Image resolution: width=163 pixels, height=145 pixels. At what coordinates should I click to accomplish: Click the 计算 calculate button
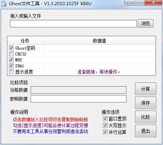pyautogui.click(x=146, y=89)
